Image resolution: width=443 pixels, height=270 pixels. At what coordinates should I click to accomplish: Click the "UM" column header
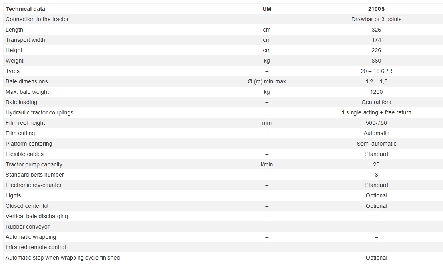coord(267,9)
